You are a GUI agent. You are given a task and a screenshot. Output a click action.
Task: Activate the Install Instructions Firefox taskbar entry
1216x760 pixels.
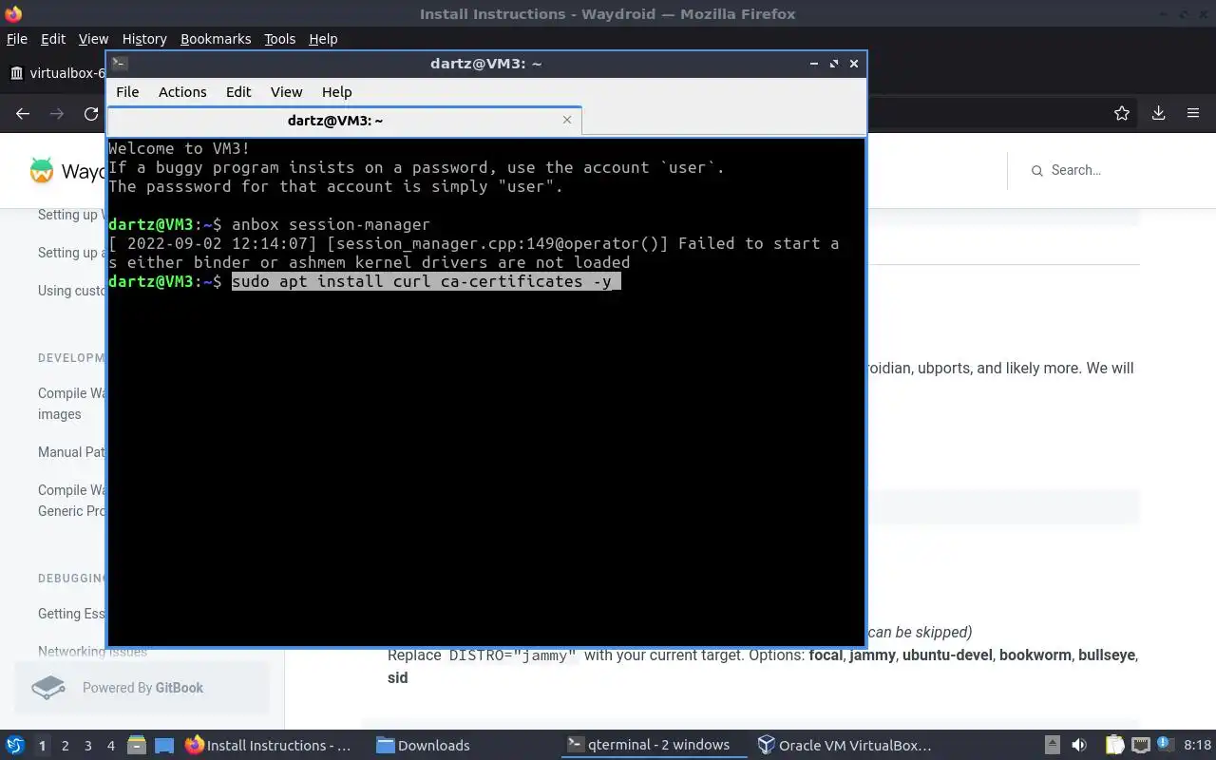pyautogui.click(x=269, y=745)
